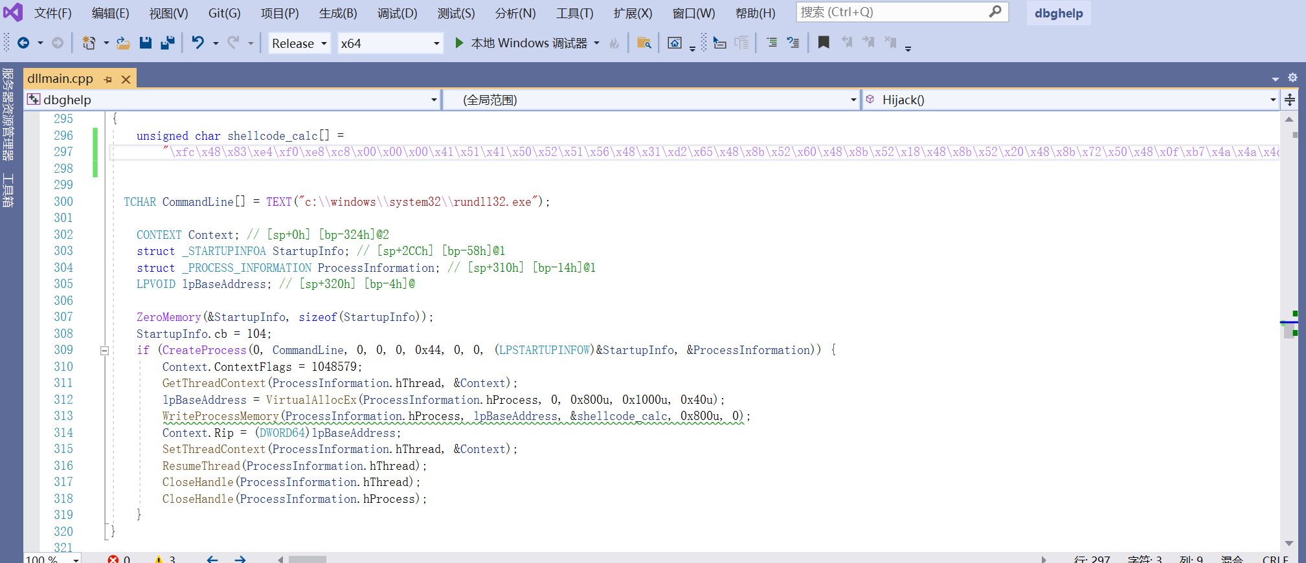1306x563 pixels.
Task: Open the 工具(T) menu
Action: (x=574, y=13)
